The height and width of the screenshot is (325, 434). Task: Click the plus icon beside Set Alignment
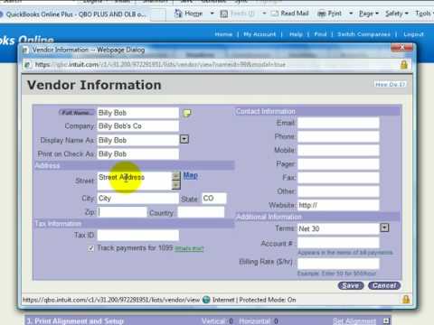click(386, 320)
